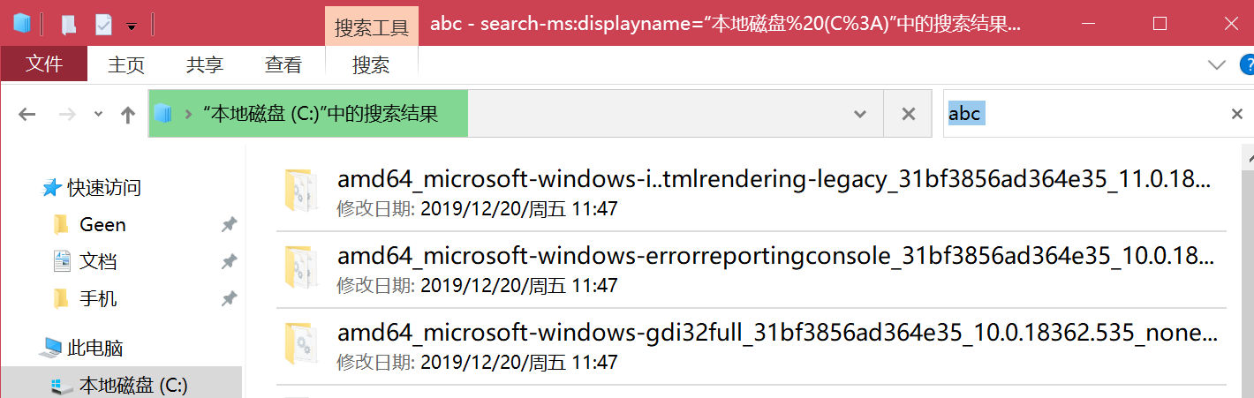
Task: Click the 搜索工具 contextual tab header
Action: (x=371, y=26)
